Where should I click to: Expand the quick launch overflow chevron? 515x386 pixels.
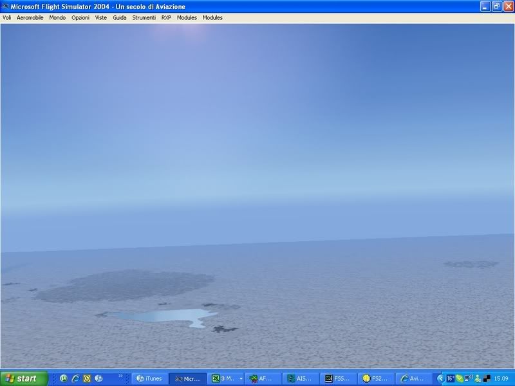(x=120, y=376)
